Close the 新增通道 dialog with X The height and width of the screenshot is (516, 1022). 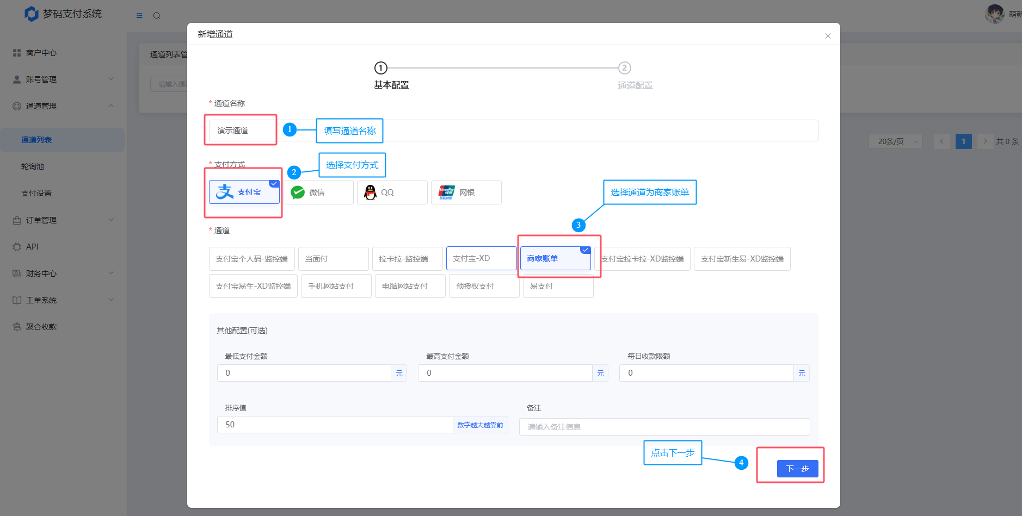click(x=828, y=36)
